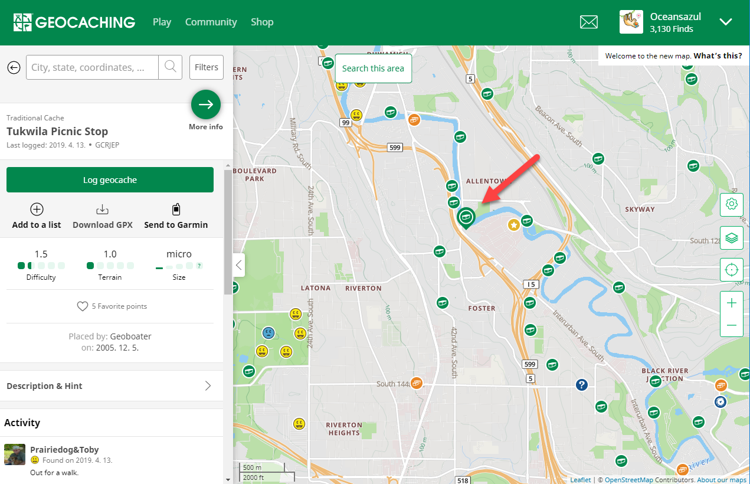Click the Geocaching logo

tap(74, 22)
